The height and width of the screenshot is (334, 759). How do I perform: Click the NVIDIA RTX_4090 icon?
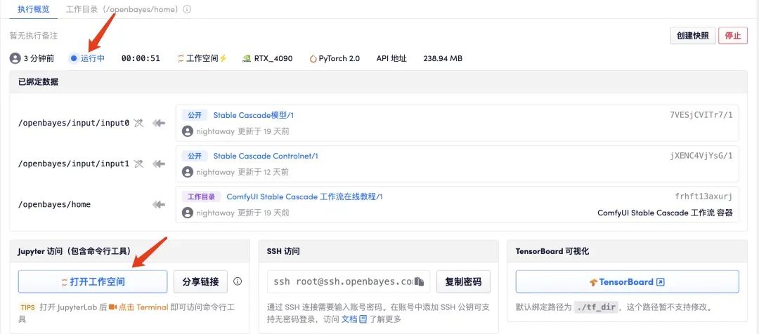[246, 58]
